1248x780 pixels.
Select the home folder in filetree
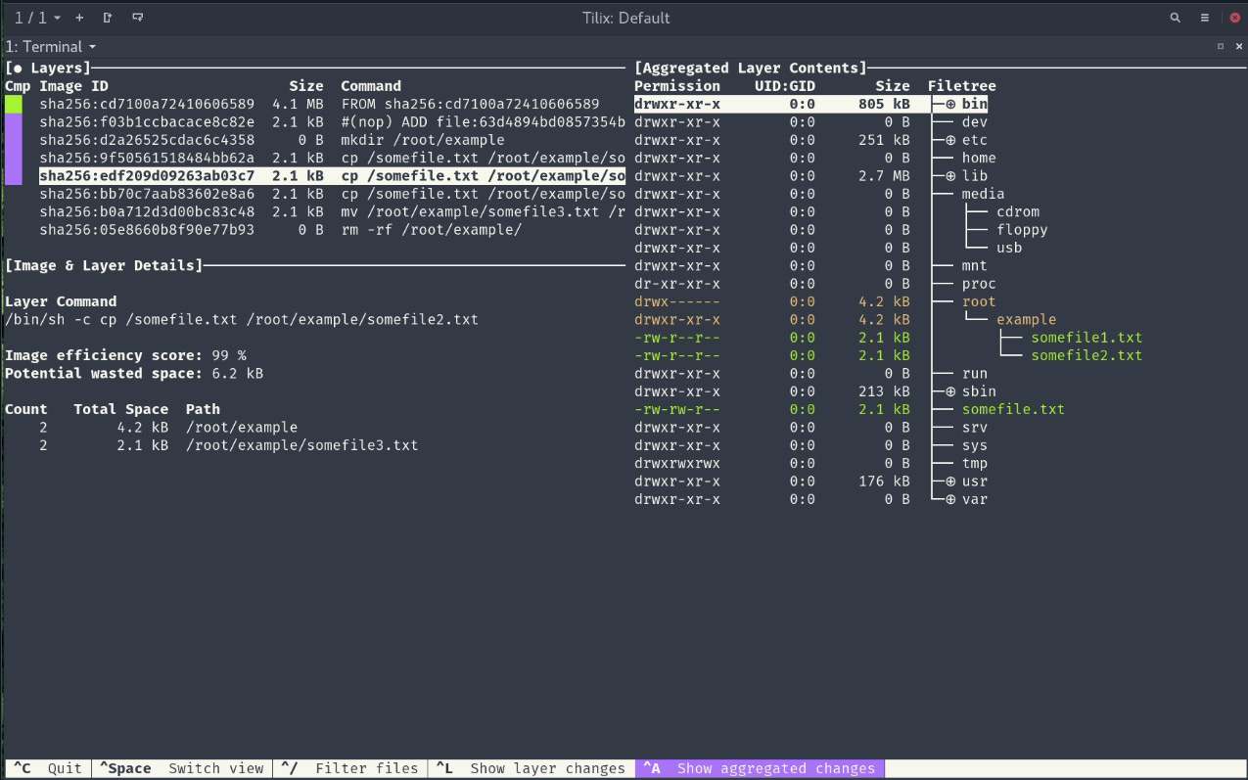tap(979, 158)
